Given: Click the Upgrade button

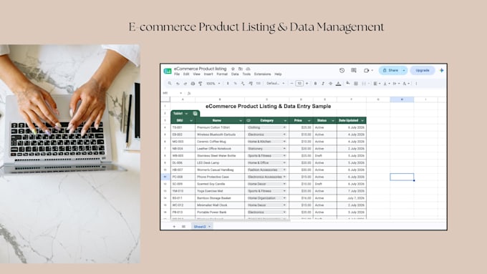Looking at the screenshot, I should tap(423, 70).
